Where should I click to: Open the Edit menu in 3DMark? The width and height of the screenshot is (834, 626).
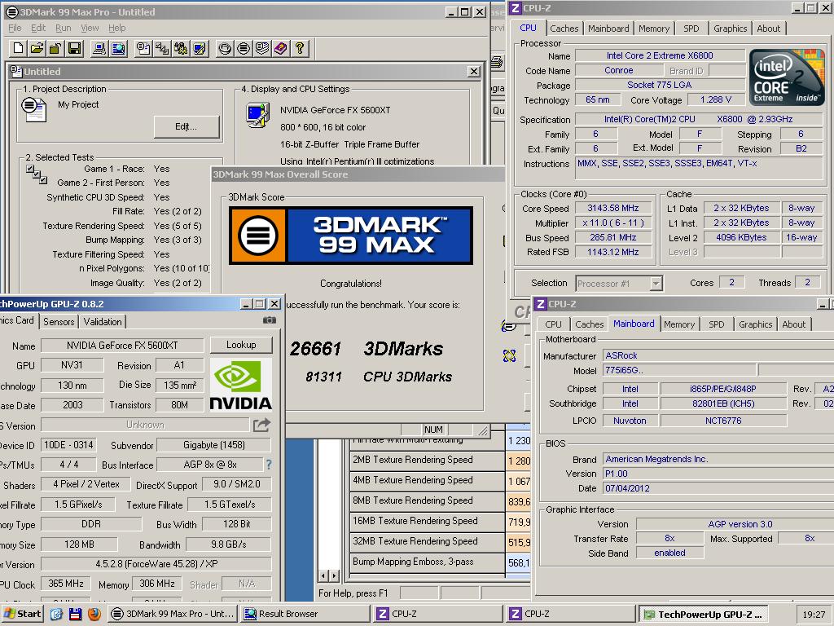tap(38, 28)
